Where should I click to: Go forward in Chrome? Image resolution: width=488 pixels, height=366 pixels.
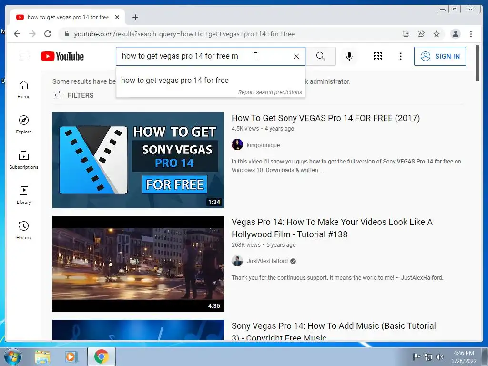(32, 34)
